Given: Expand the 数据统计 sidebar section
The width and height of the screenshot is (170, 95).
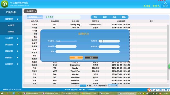Looking at the screenshot, I should click(11, 58).
